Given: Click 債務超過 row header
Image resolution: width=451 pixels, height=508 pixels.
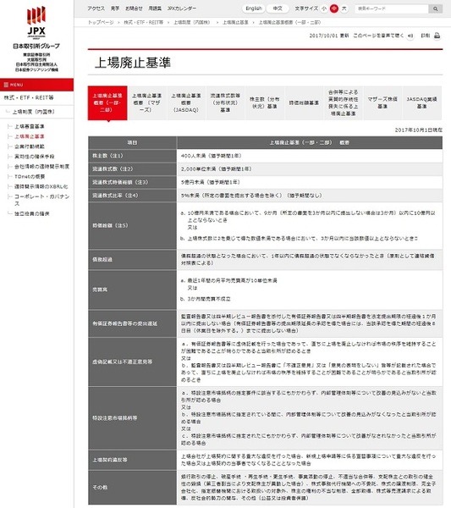Looking at the screenshot, I should point(132,260).
